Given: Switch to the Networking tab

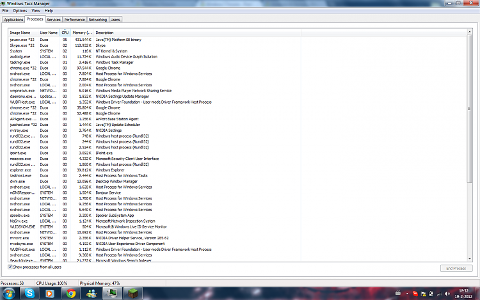Looking at the screenshot, I should coord(98,20).
